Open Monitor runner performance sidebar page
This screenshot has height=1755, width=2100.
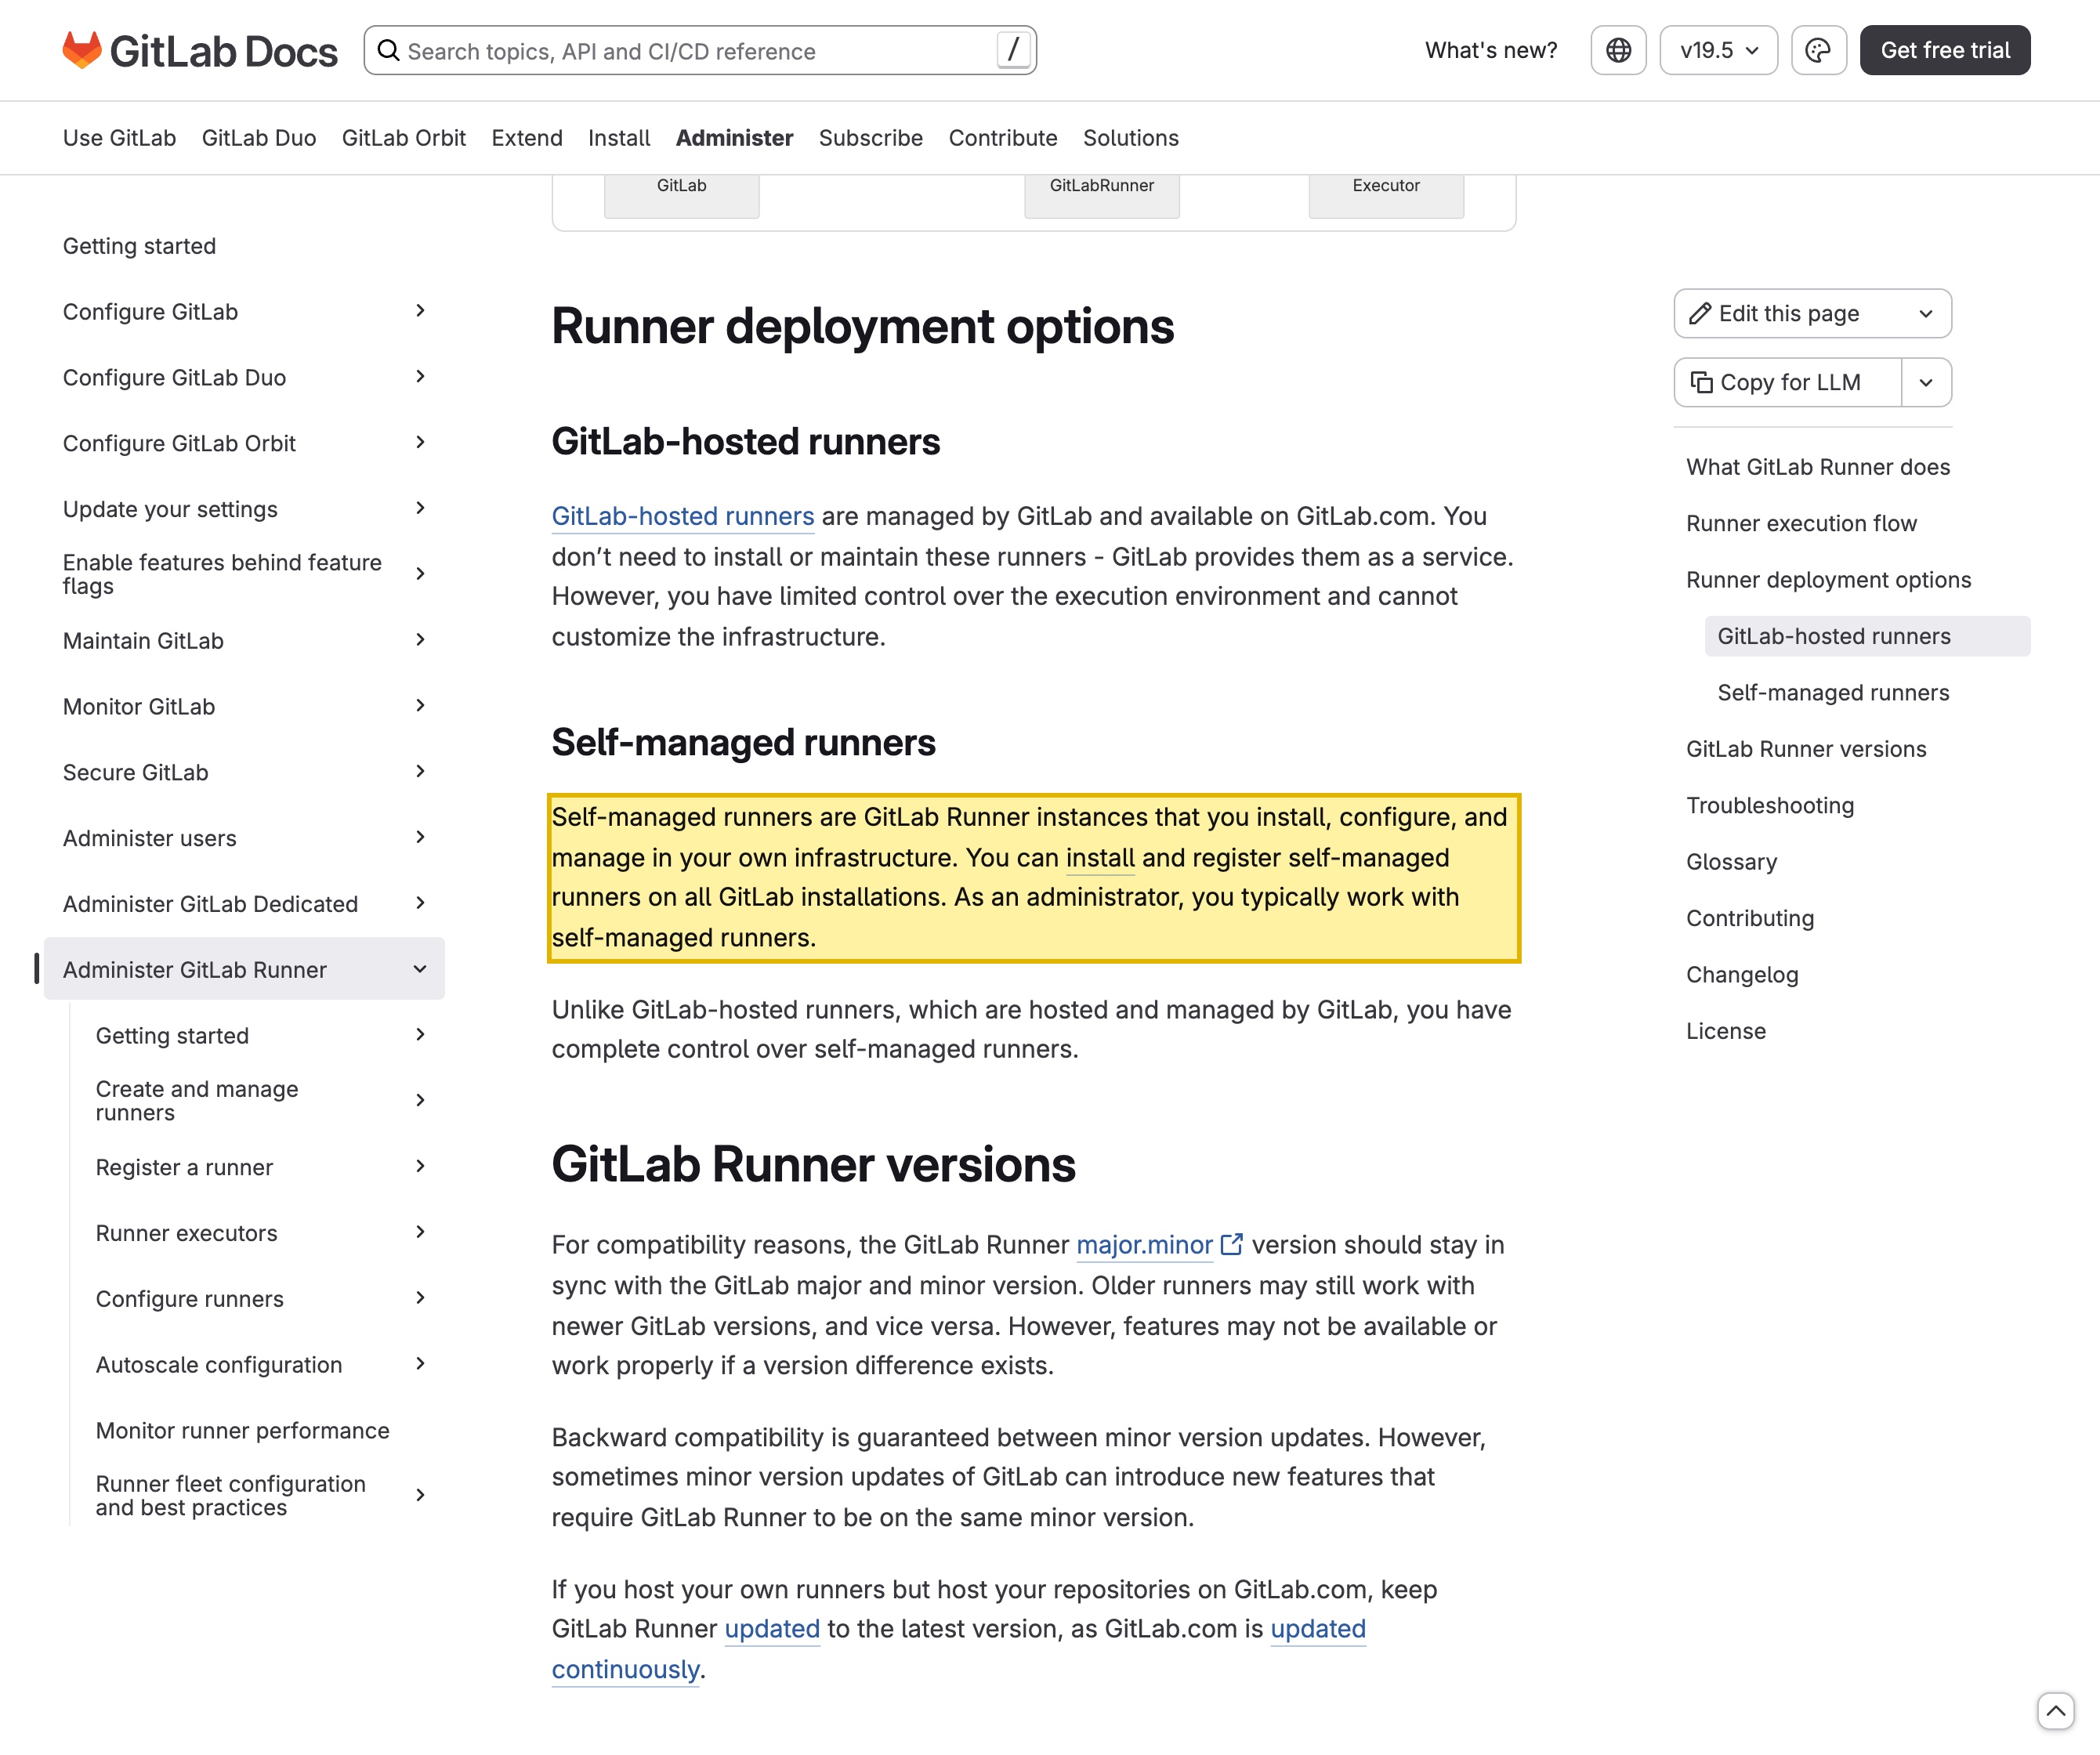point(242,1430)
